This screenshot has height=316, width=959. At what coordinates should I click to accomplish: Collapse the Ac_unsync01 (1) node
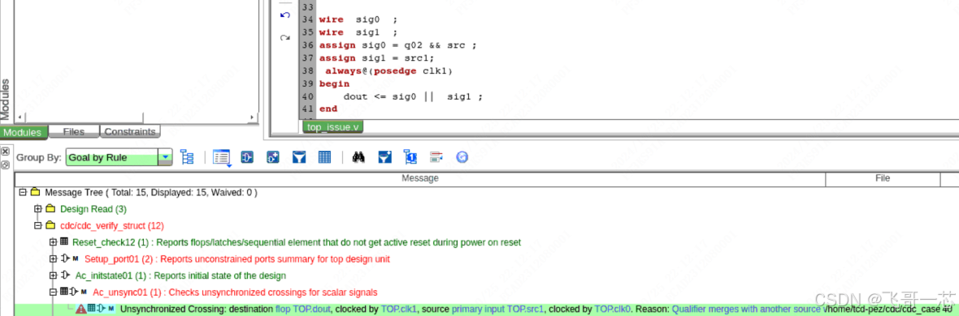pos(53,292)
